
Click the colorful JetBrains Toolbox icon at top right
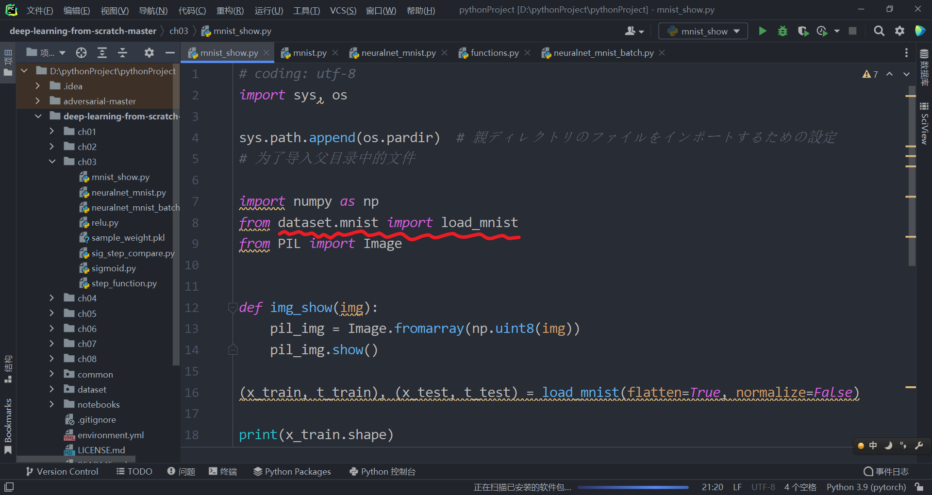click(920, 31)
